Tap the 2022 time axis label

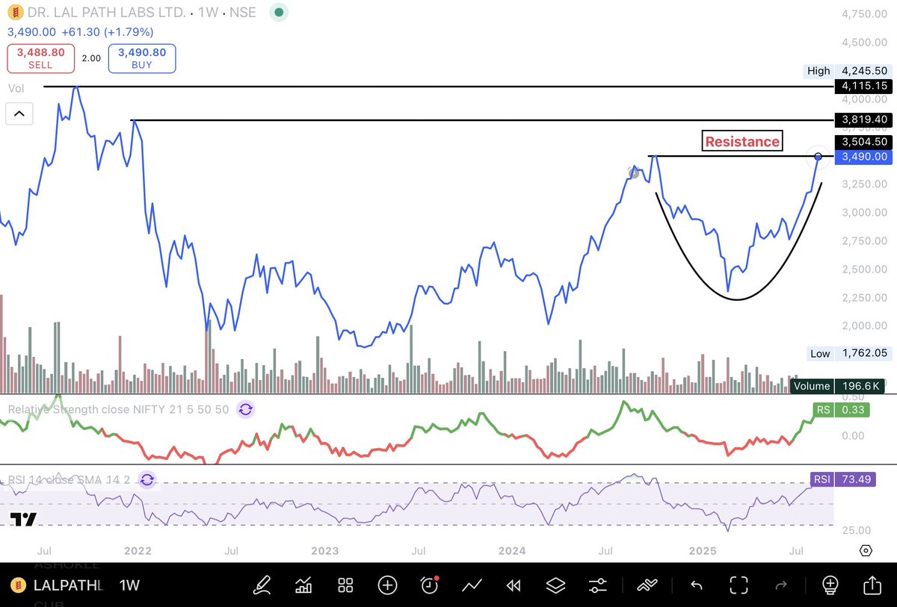138,551
